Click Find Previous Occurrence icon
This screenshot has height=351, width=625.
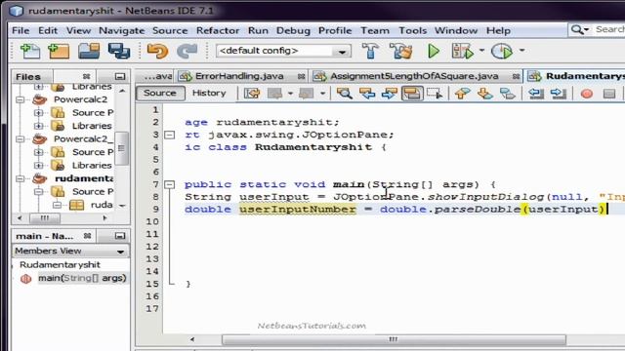pyautogui.click(x=367, y=94)
